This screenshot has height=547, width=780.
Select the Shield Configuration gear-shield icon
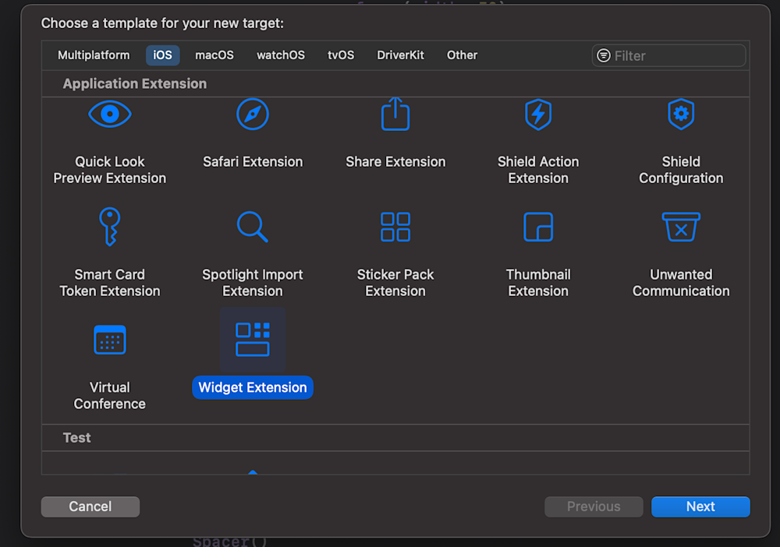(681, 114)
